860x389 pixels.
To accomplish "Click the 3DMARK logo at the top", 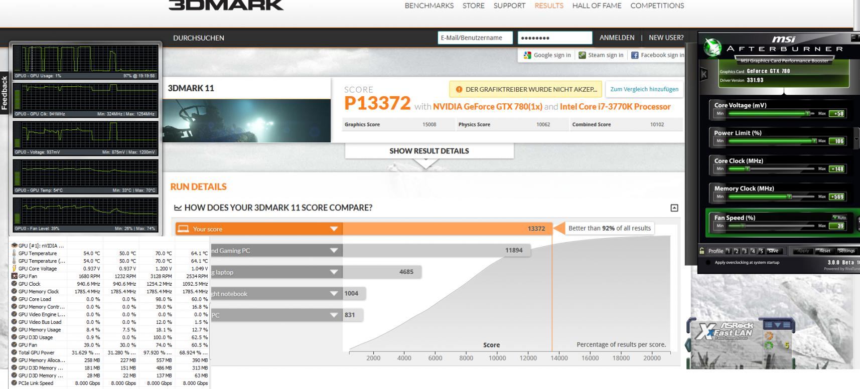I will (x=226, y=5).
